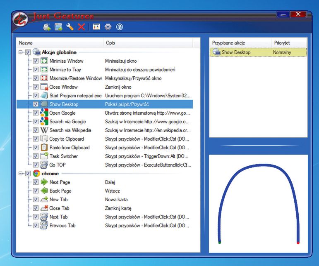319x266 pixels.
Task: Click the add application window icon
Action: pos(58,27)
